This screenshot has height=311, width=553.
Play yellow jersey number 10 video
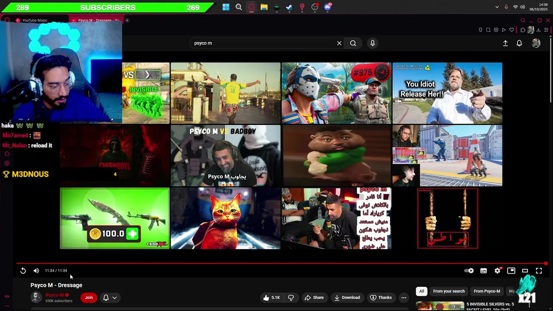pos(226,93)
